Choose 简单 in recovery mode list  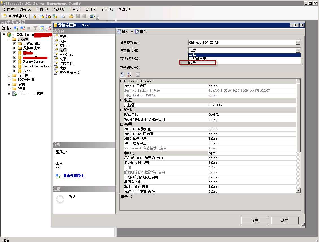point(244,62)
